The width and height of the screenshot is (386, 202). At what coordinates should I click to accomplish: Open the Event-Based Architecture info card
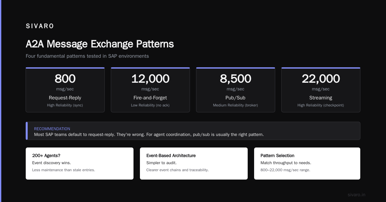(x=194, y=164)
